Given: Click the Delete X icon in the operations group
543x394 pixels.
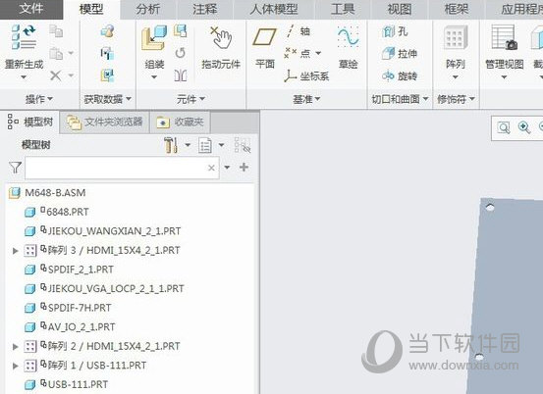Looking at the screenshot, I should point(55,75).
